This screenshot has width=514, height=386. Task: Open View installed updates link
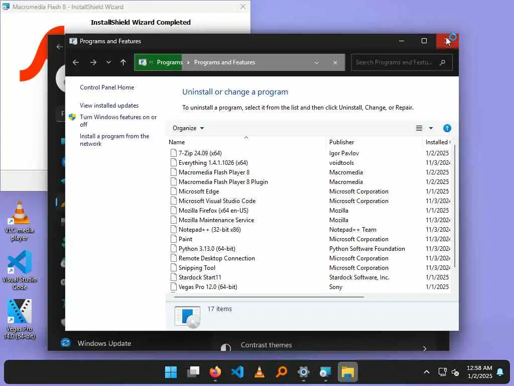click(x=109, y=106)
